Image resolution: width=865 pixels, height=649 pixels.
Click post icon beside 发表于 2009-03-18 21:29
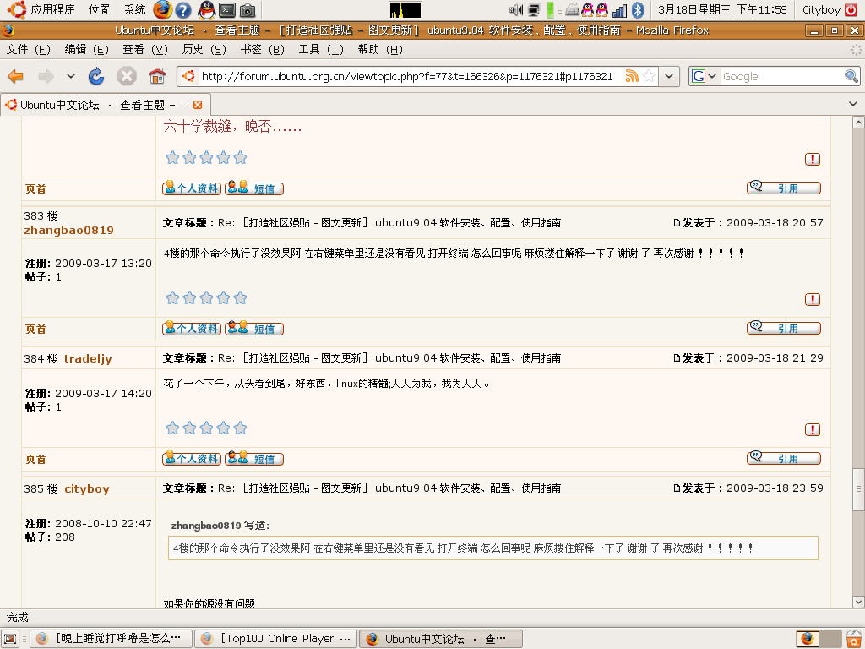pos(677,358)
